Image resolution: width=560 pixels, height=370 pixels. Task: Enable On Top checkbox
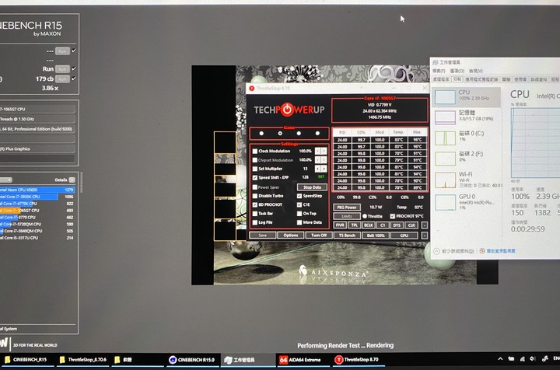[299, 214]
